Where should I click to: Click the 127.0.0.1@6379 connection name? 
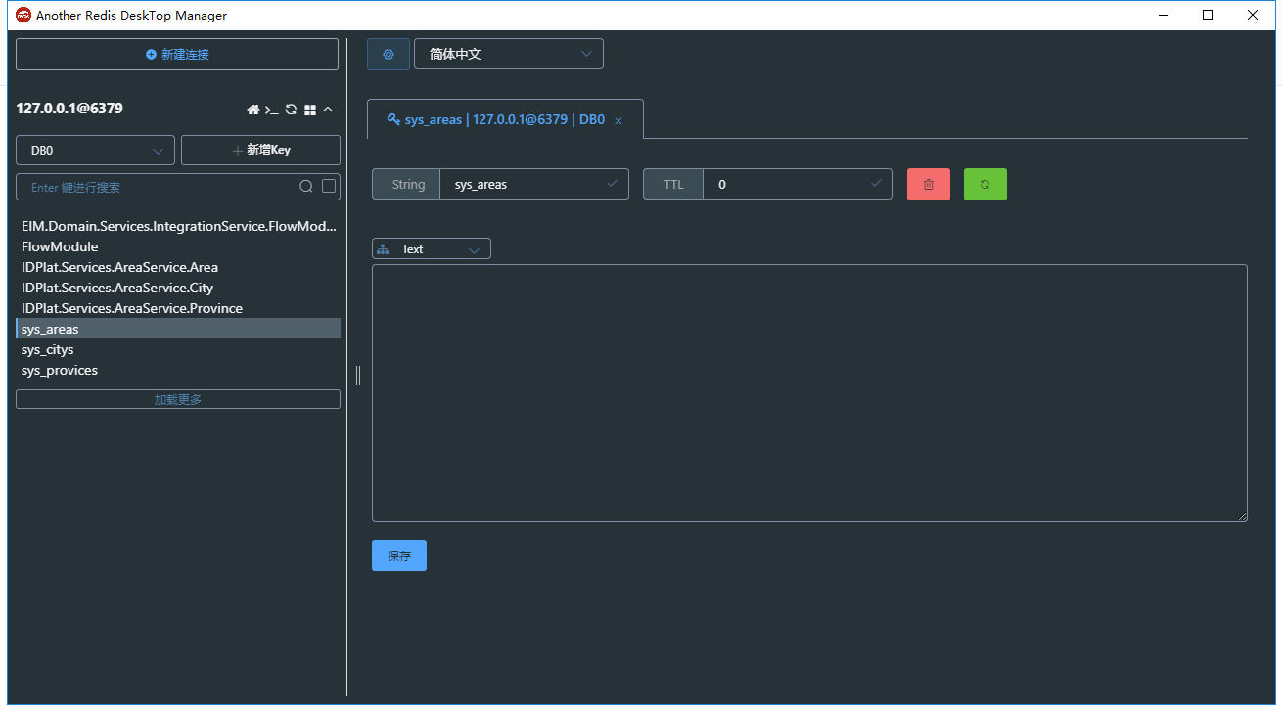tap(69, 109)
